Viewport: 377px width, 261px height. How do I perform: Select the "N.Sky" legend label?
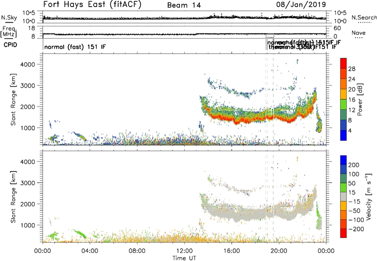[9, 17]
